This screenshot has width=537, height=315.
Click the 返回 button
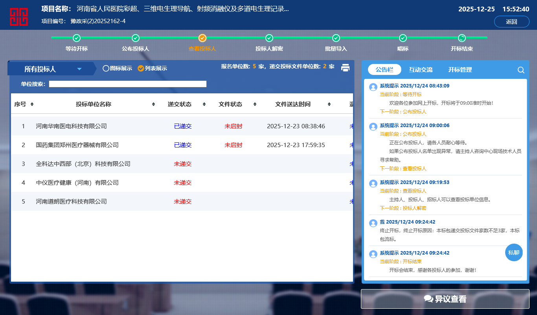pos(511,22)
